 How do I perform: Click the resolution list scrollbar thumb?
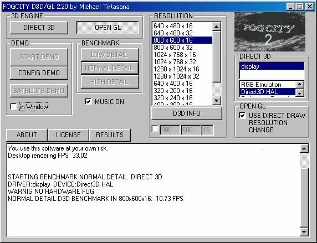(x=217, y=56)
